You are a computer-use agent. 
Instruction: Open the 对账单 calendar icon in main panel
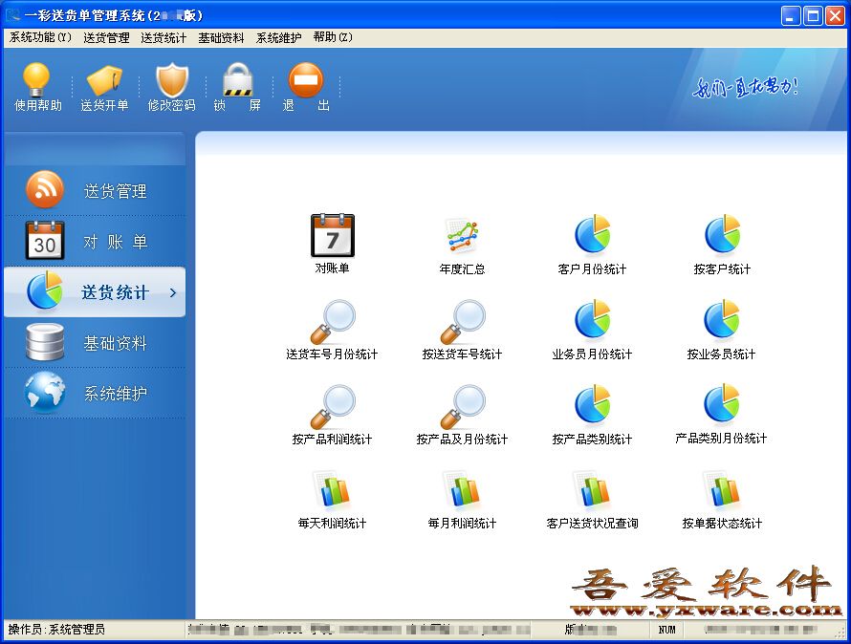click(x=332, y=236)
